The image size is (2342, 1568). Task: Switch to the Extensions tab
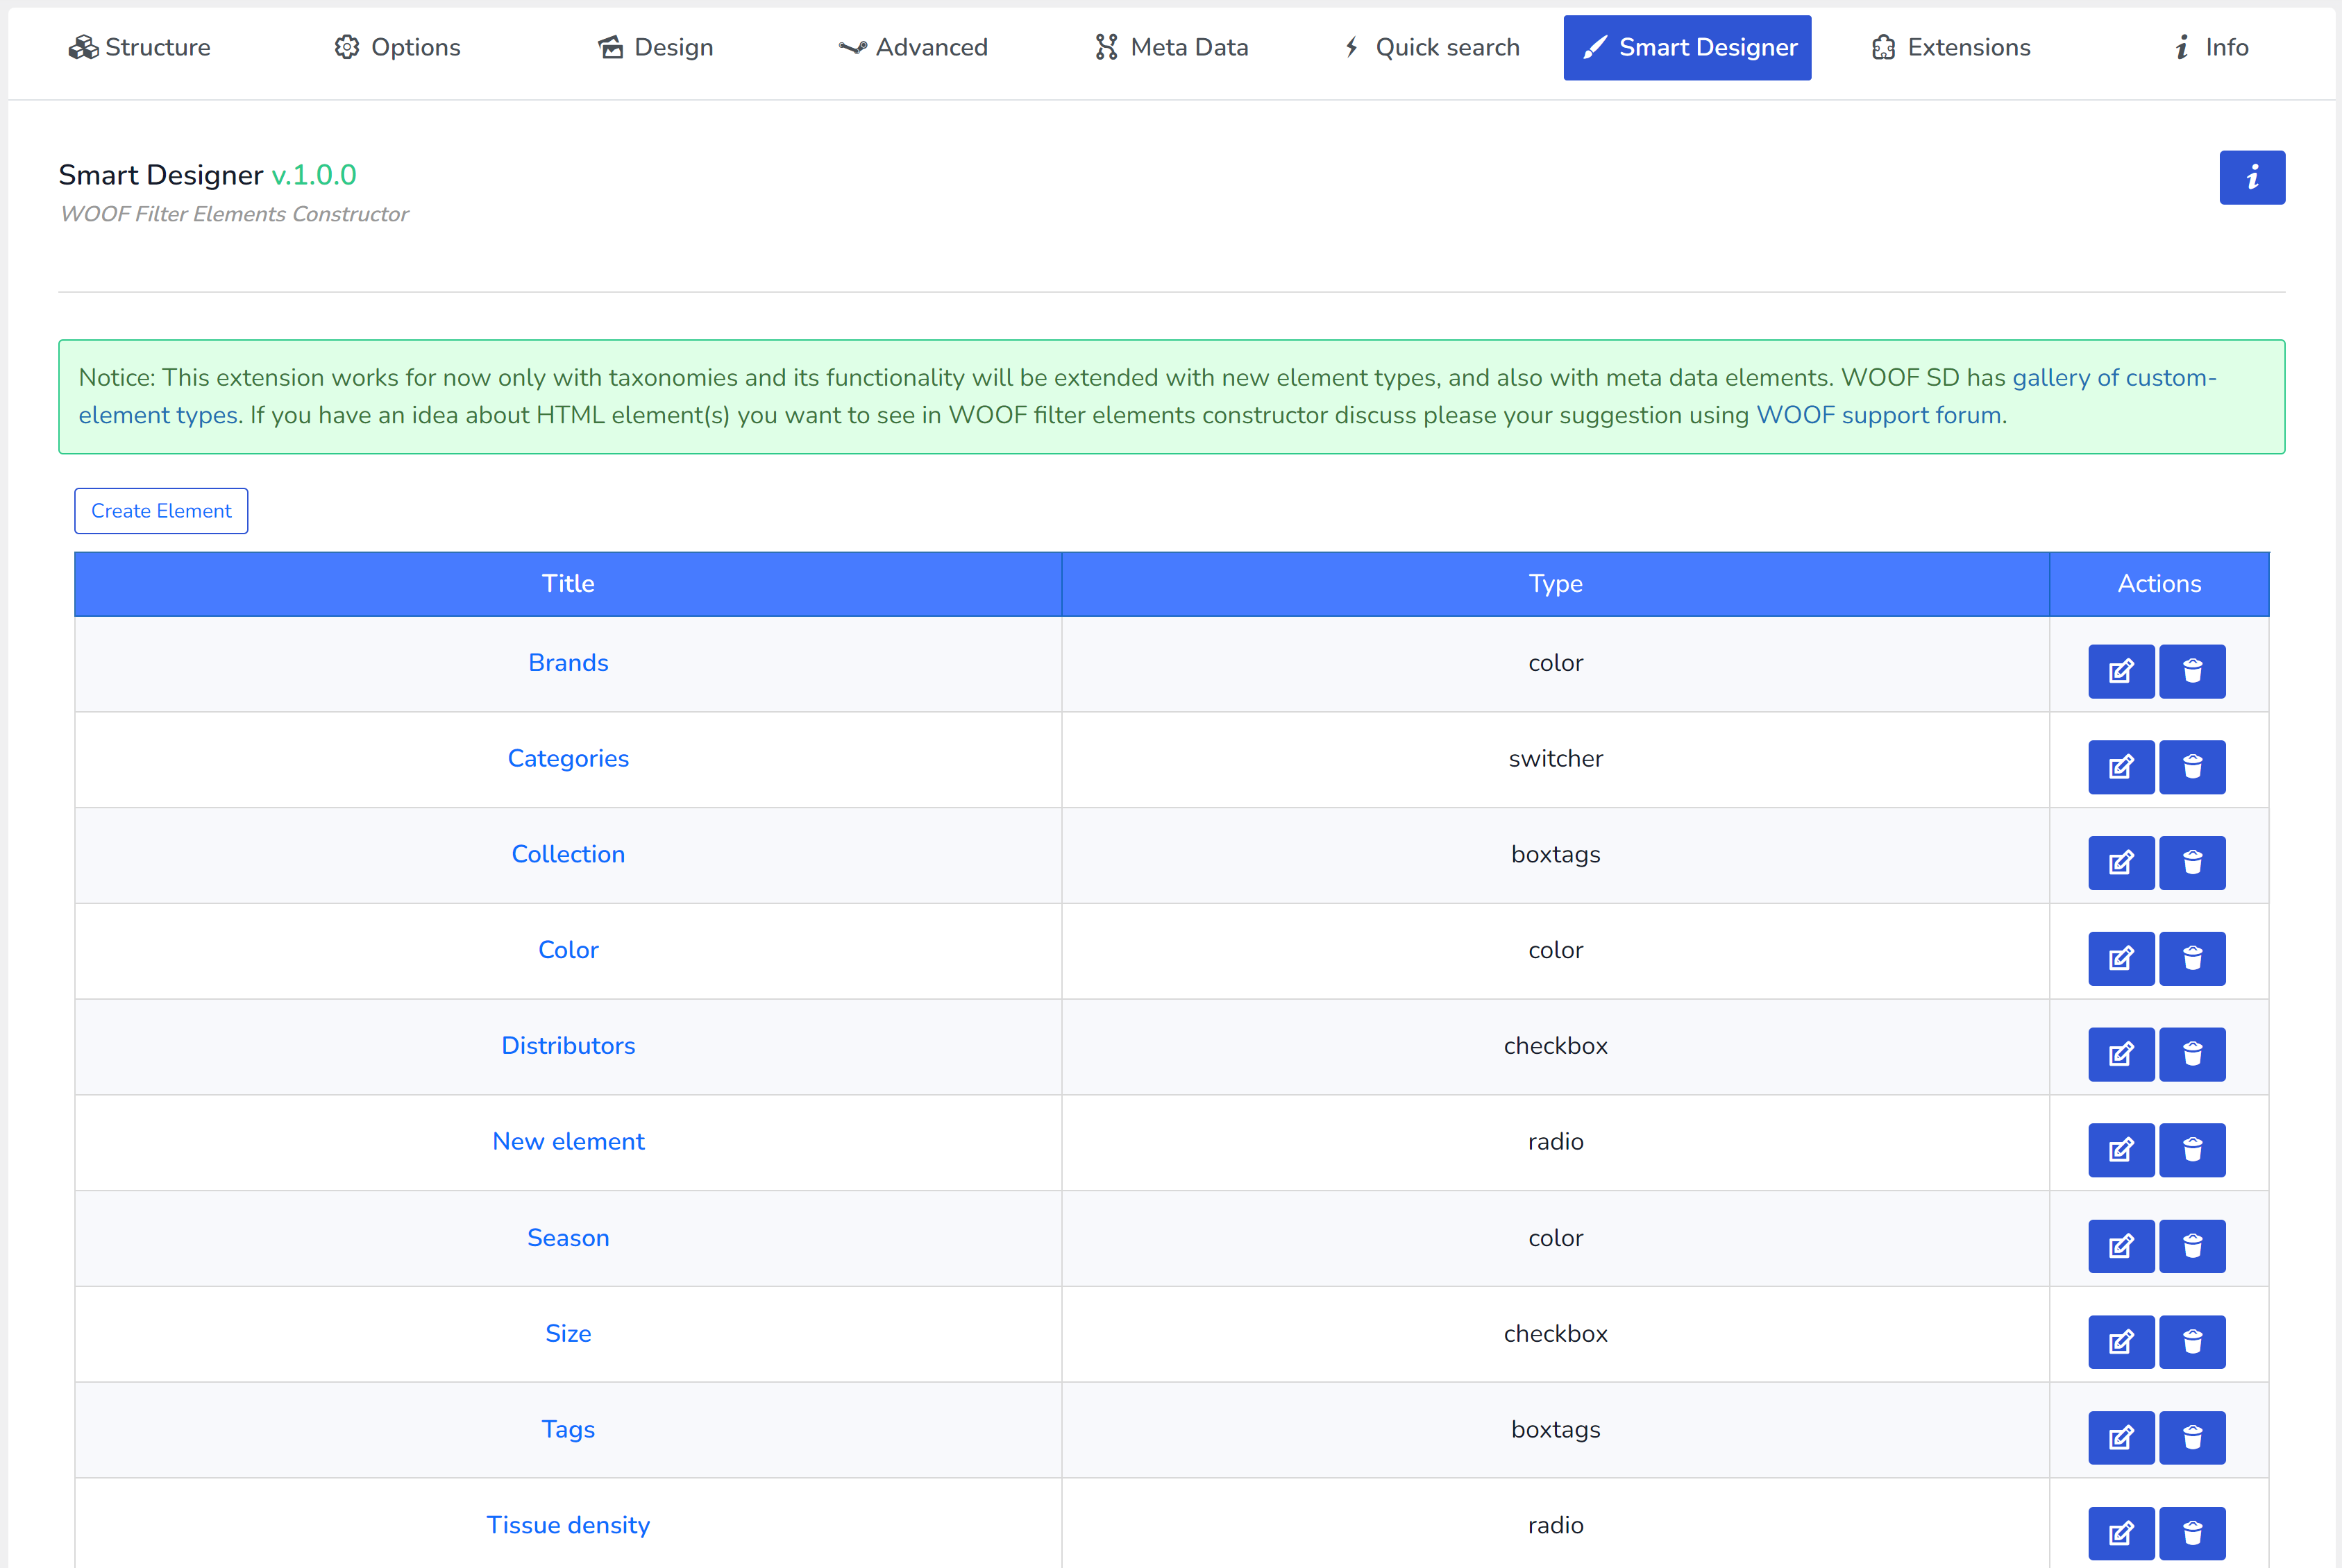click(1950, 47)
